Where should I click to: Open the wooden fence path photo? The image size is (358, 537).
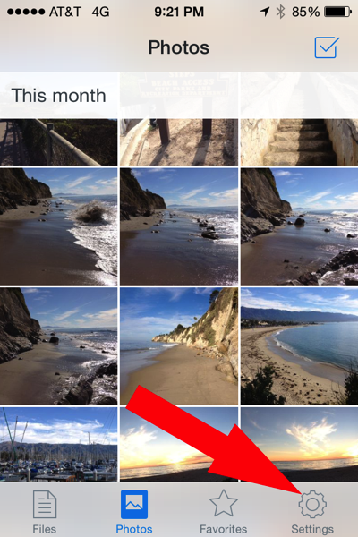58,141
